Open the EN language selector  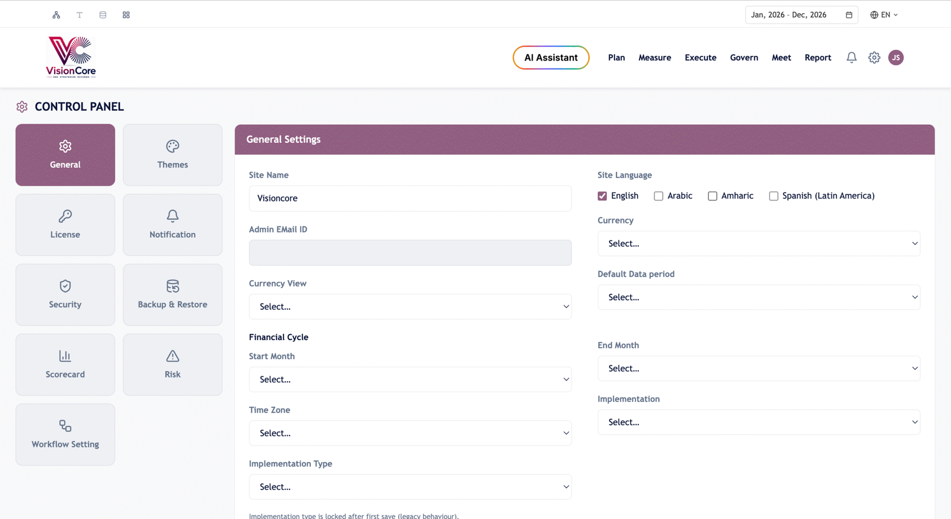[x=884, y=15]
